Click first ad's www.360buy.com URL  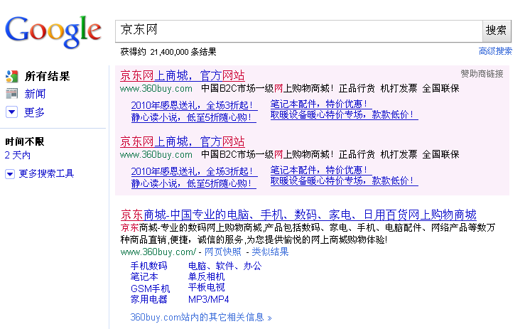(x=156, y=88)
